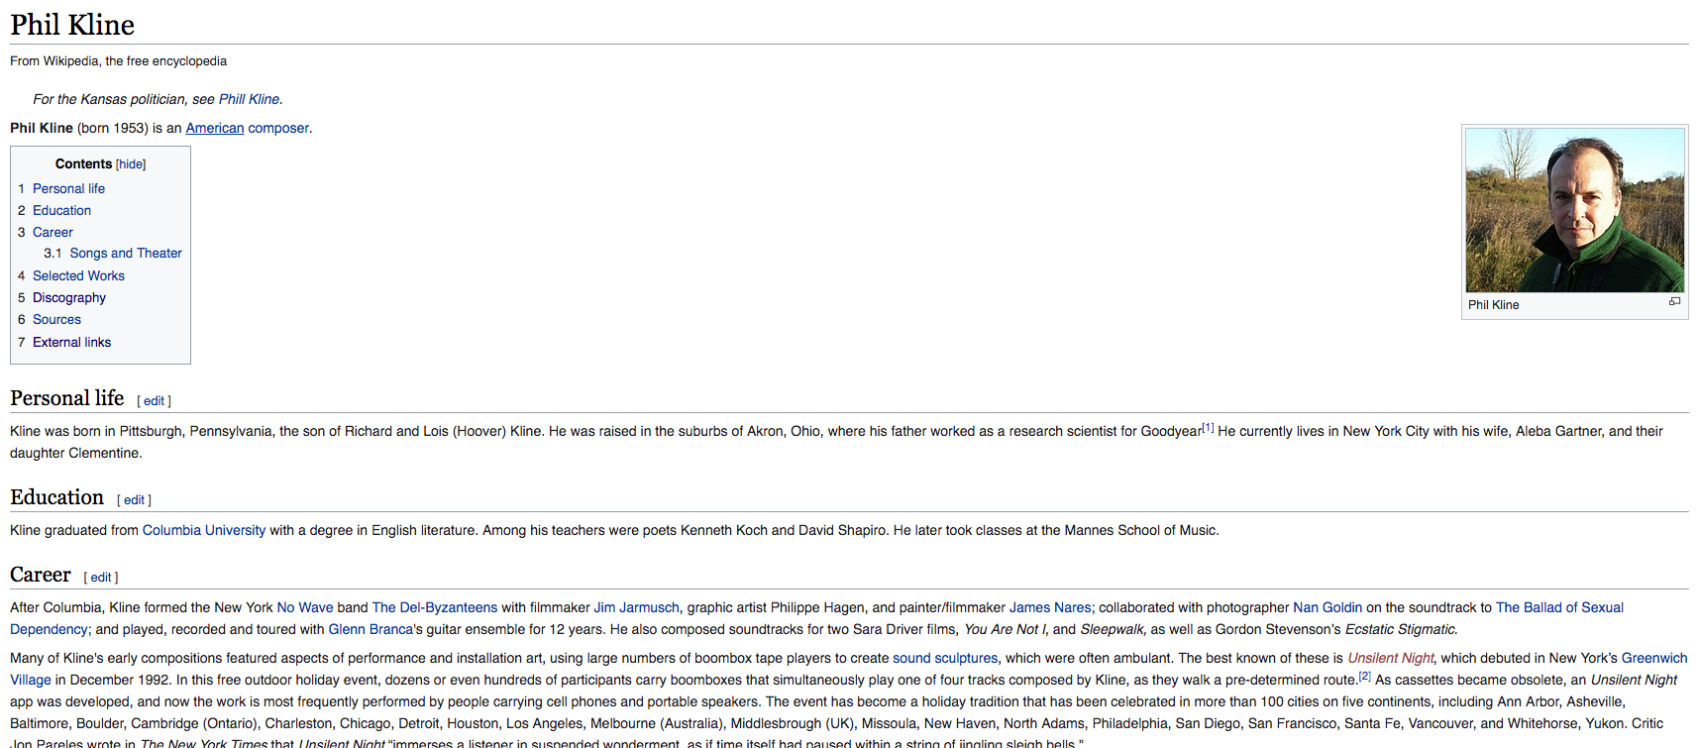
Task: Click the Education section heading
Action: pos(56,497)
